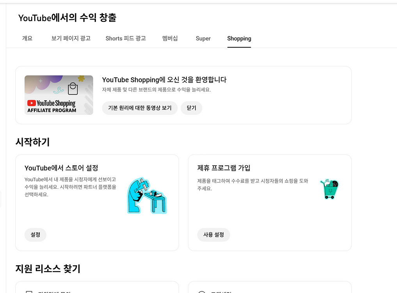Click the 지원 리소스 찾기 heading
Image resolution: width=397 pixels, height=293 pixels.
point(48,269)
